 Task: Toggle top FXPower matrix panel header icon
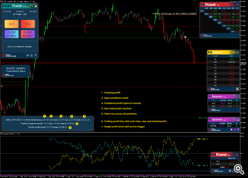237,5
